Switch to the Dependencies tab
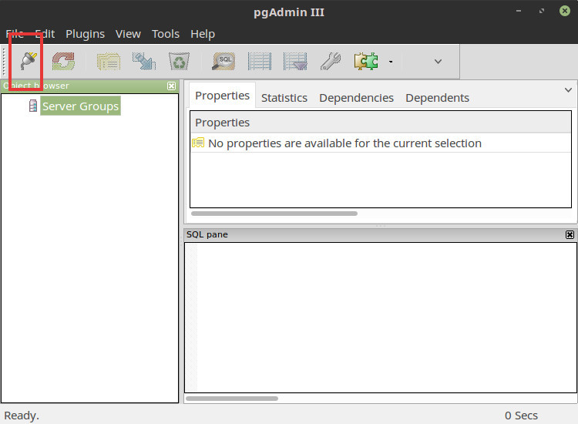 pos(357,98)
